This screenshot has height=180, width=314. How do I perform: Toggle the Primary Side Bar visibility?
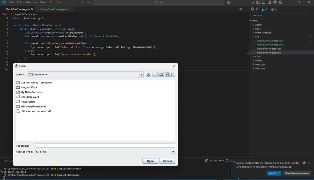pyautogui.click(x=258, y=2)
